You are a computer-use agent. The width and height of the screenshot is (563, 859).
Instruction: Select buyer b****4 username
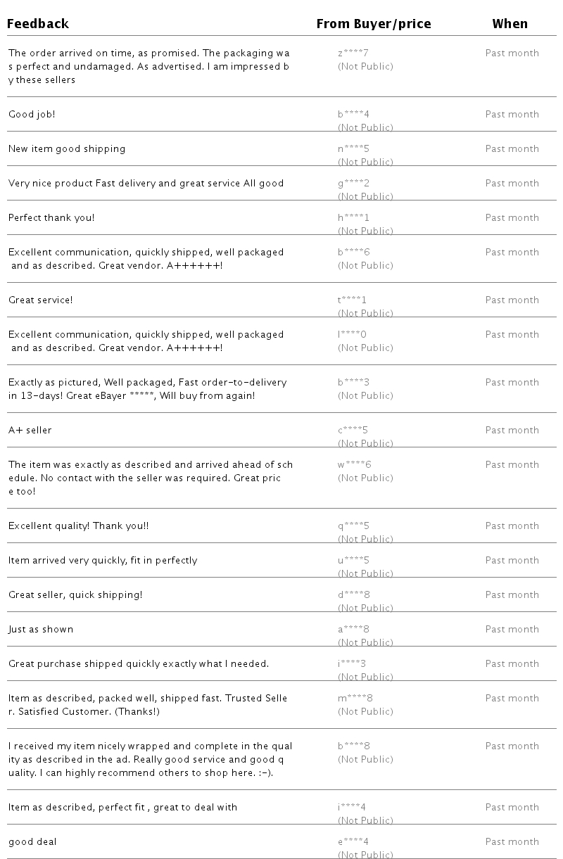353,114
